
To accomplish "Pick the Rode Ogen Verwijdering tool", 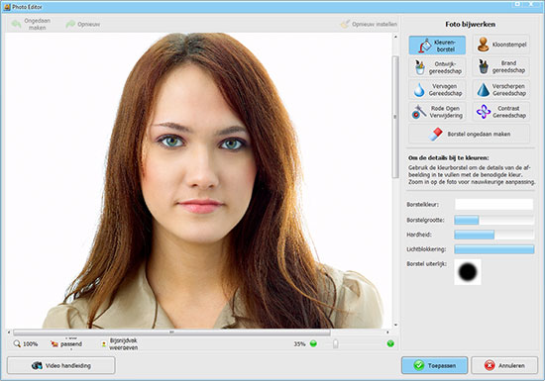I will (x=437, y=112).
